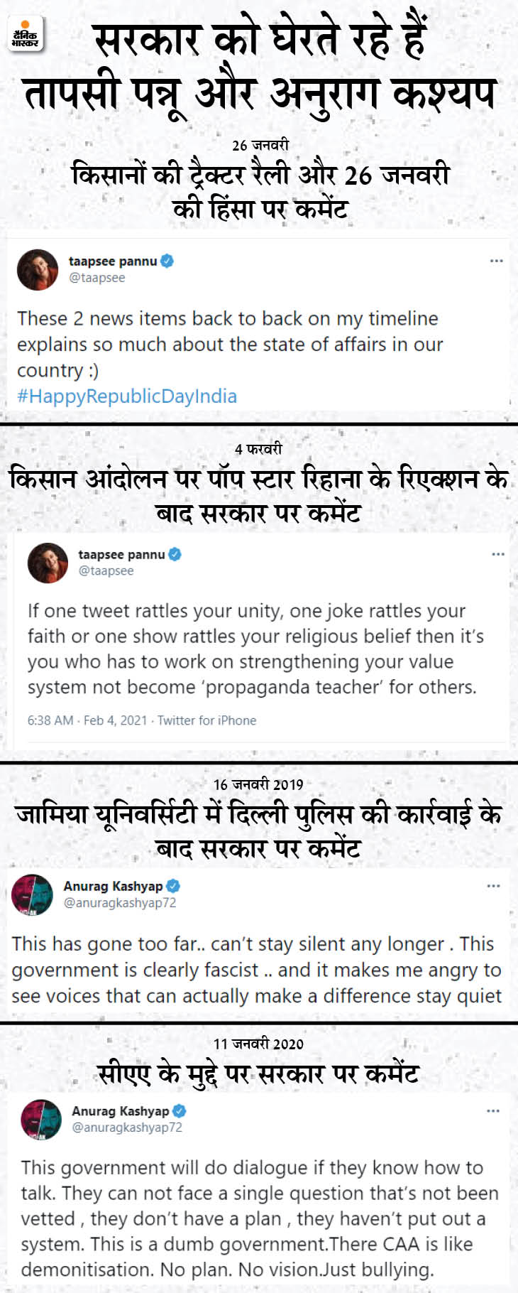Click the verified badge on Anurag's 'gone too far' tweet

coord(172,886)
